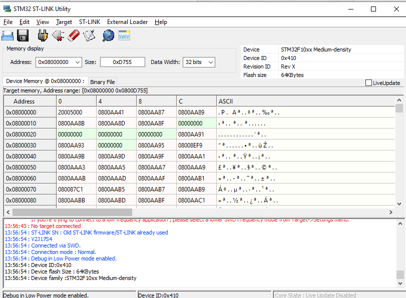Click the horizontal scrollbar left arrow
This screenshot has width=406, height=298.
tap(8, 212)
